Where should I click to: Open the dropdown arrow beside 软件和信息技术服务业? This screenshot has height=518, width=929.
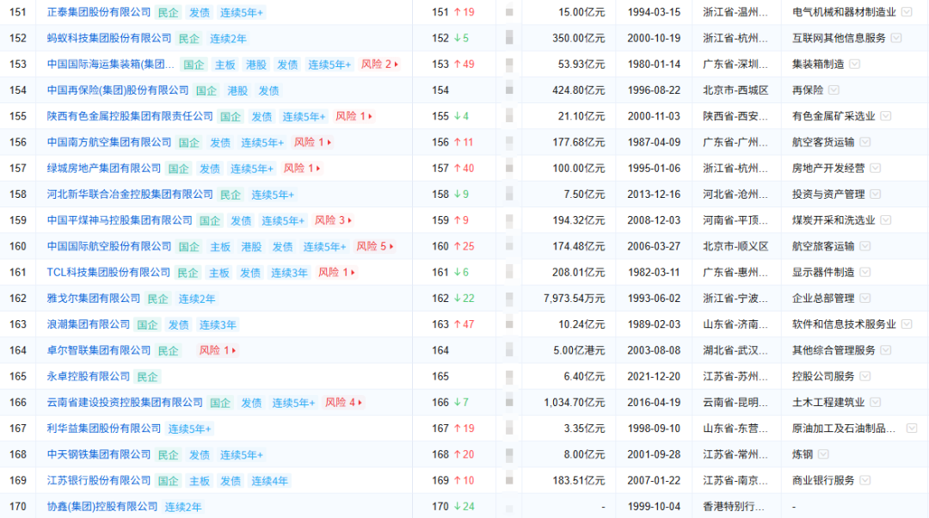click(907, 324)
